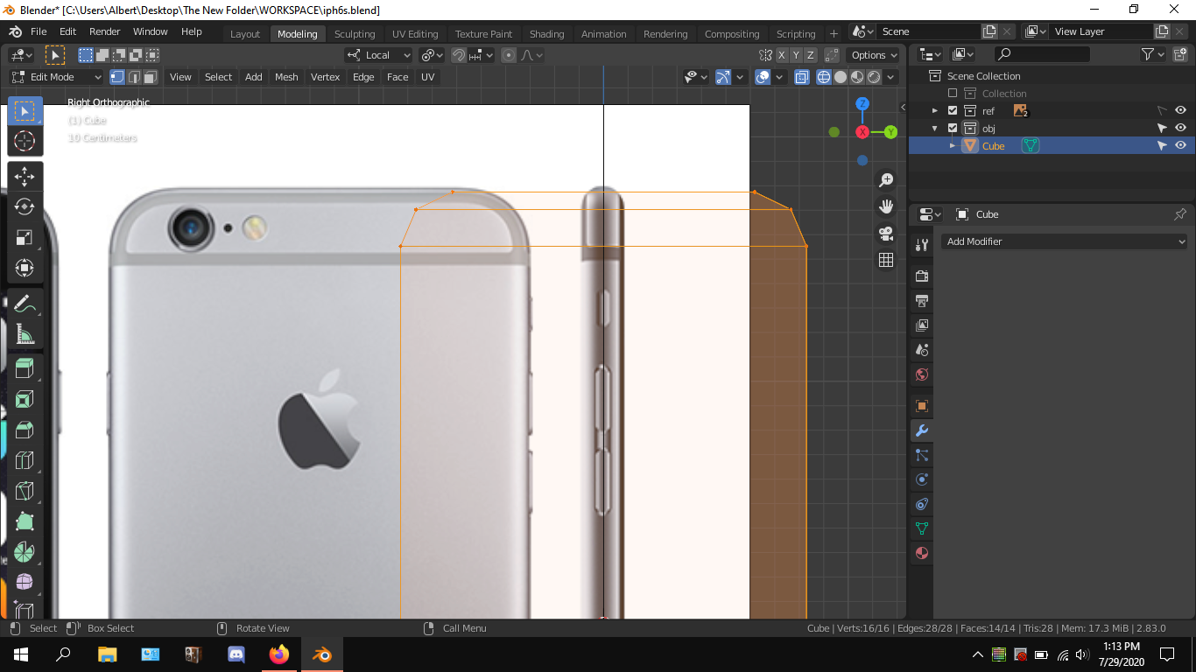Image resolution: width=1196 pixels, height=672 pixels.
Task: Activate the Transform tool
Action: 25,268
